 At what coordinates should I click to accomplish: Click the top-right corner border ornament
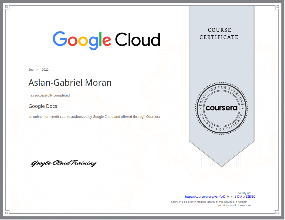(x=278, y=7)
